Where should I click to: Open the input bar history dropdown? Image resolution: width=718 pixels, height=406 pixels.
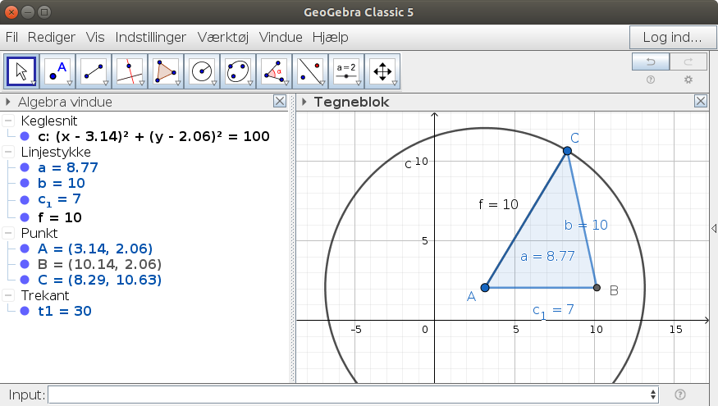point(653,395)
